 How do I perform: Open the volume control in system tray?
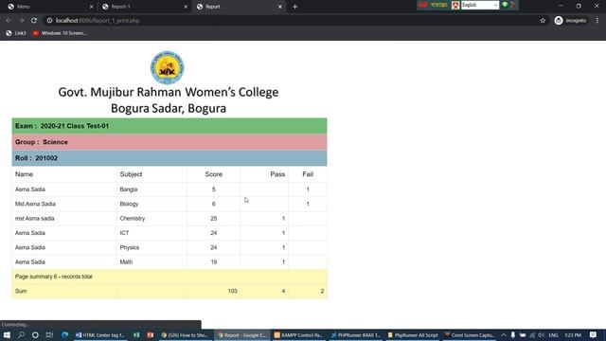(x=541, y=334)
